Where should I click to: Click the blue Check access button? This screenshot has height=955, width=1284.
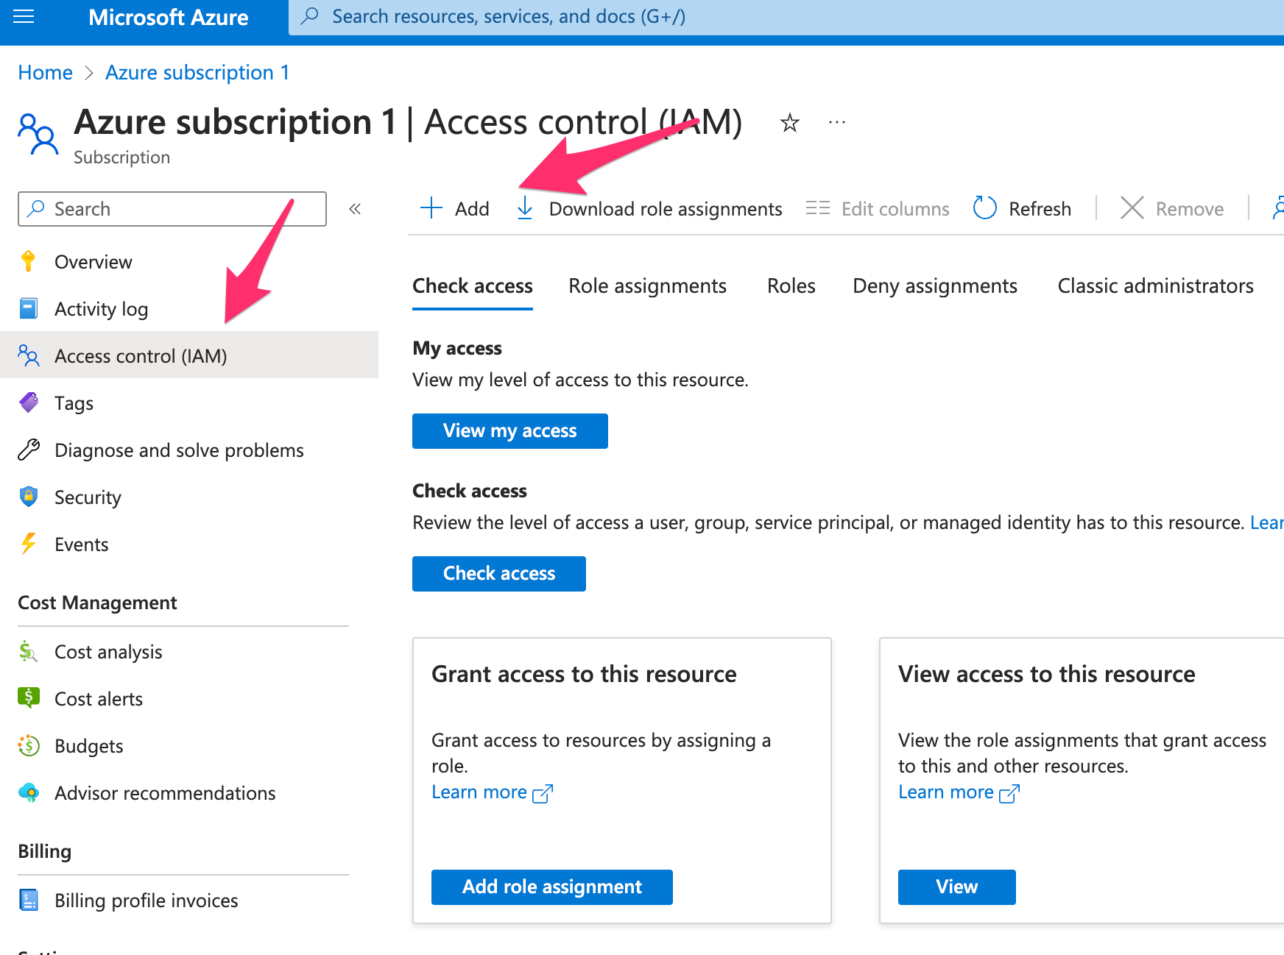499,573
